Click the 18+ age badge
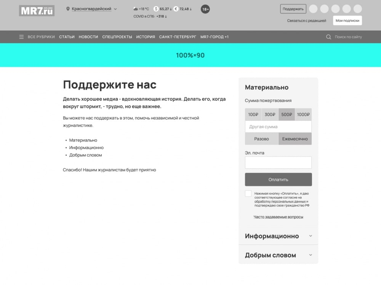The image size is (381, 285). pyautogui.click(x=205, y=9)
